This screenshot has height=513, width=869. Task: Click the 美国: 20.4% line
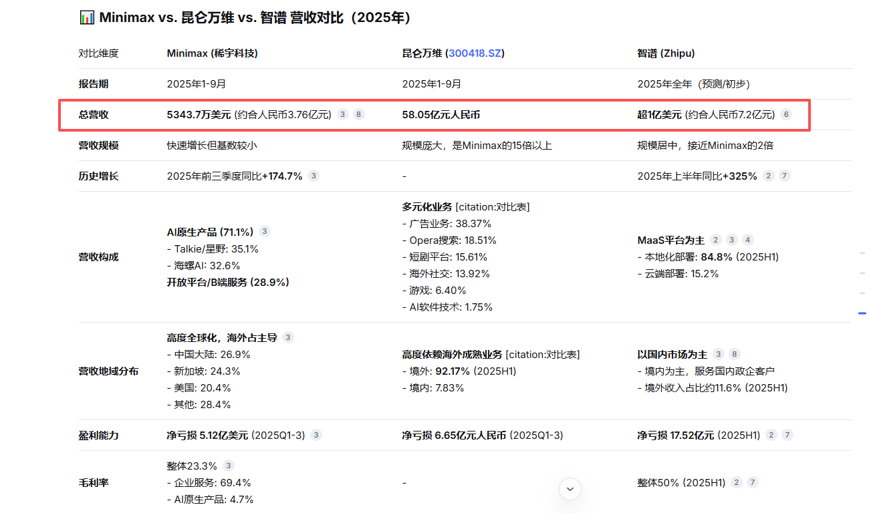pyautogui.click(x=199, y=387)
